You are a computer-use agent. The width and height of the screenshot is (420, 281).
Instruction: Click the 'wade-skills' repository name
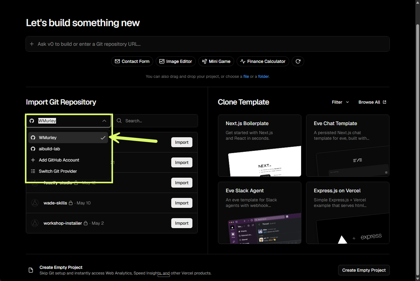[55, 203]
